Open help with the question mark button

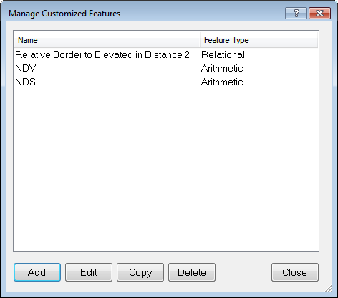[296, 13]
